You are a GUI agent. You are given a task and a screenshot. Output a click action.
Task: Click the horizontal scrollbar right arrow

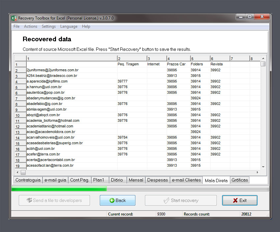click(x=257, y=172)
